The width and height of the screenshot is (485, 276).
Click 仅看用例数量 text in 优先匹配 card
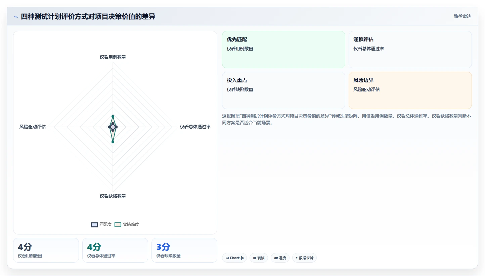240,49
